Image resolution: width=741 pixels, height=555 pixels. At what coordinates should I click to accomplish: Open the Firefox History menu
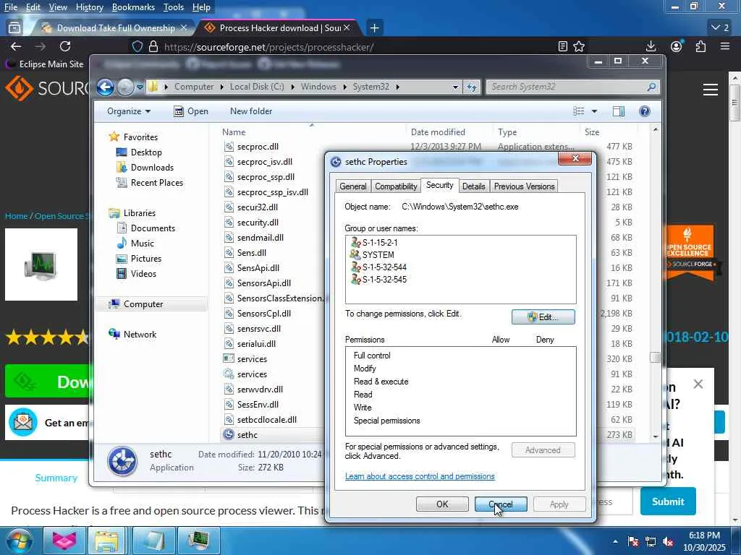(89, 7)
